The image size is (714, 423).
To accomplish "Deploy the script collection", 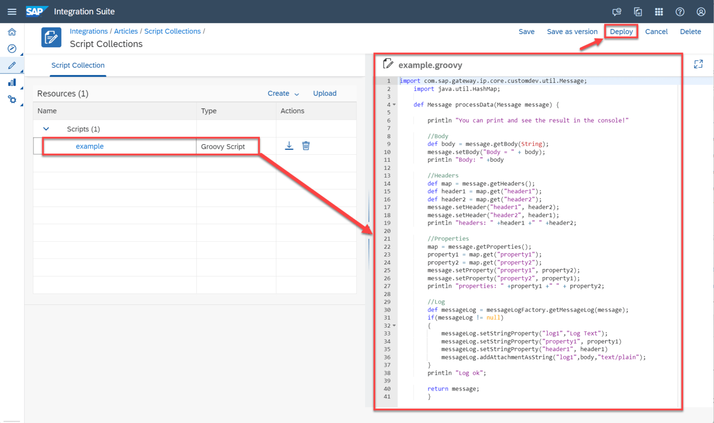I will [x=621, y=31].
